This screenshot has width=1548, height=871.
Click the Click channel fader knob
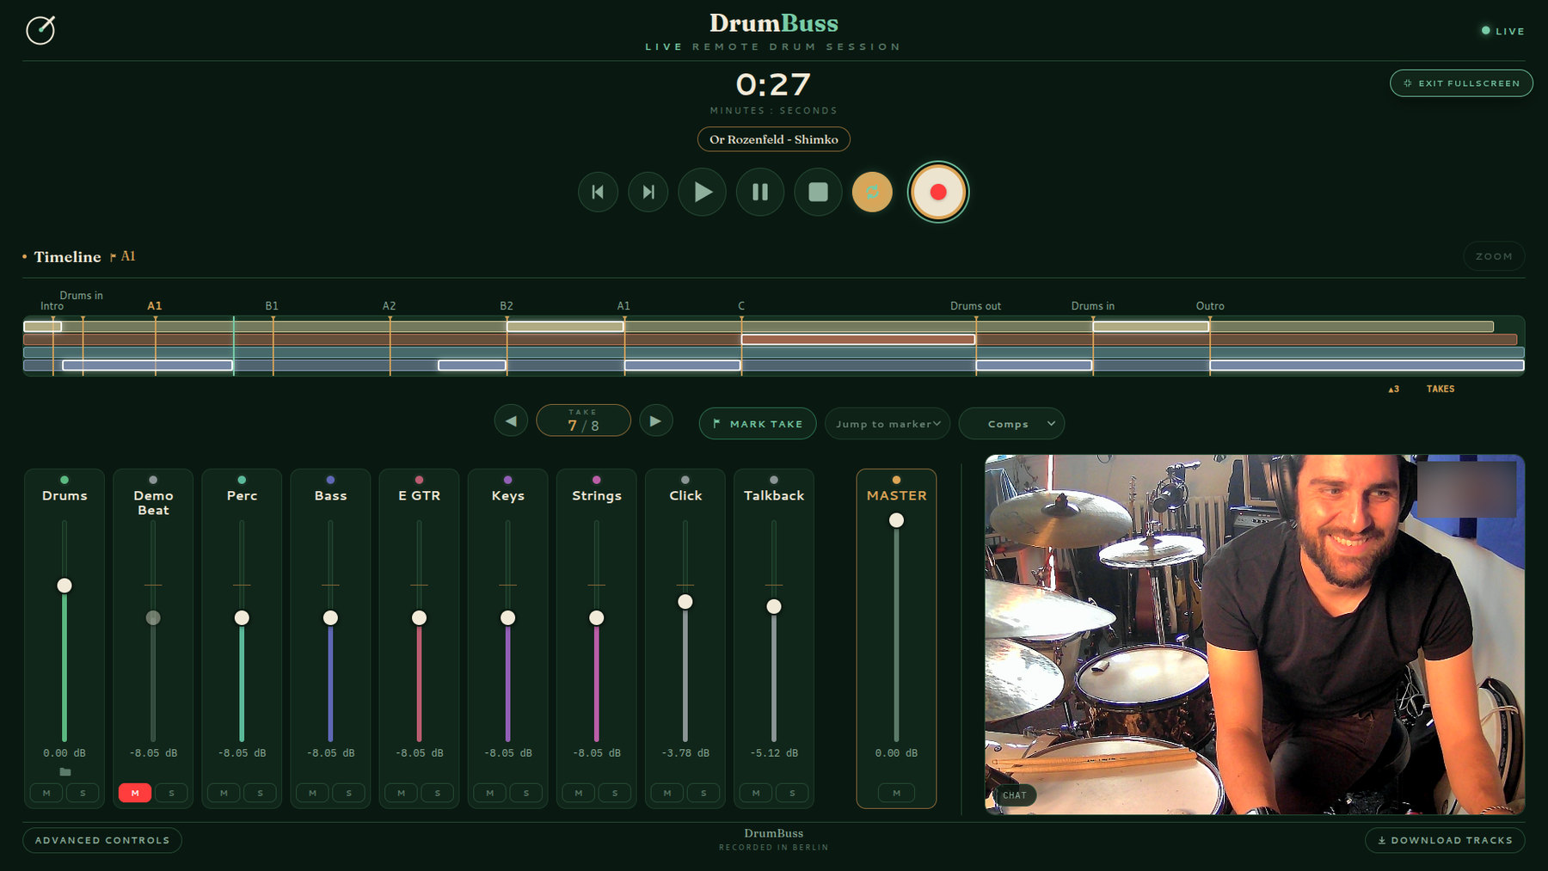pos(685,602)
